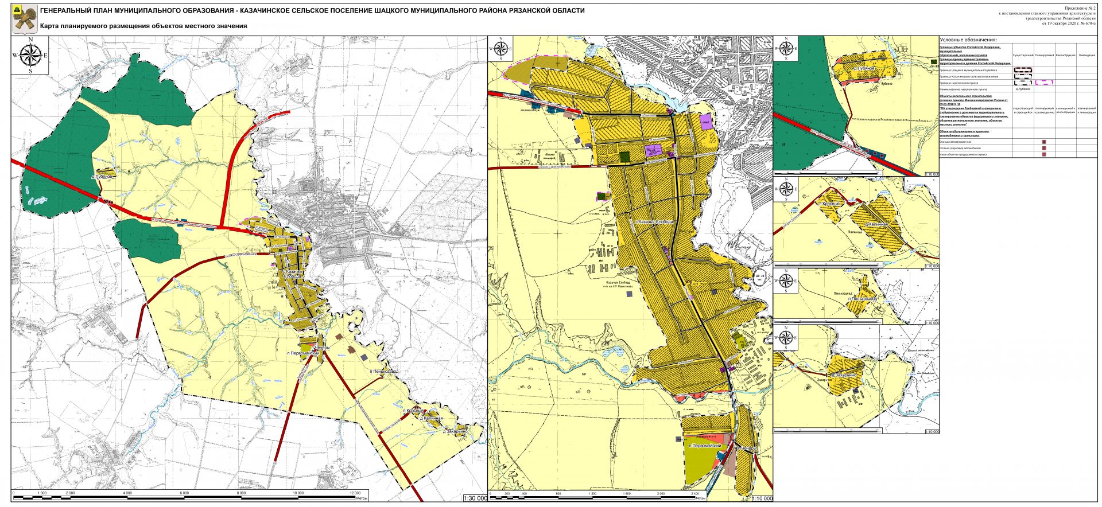Click the 'Условные обозначения' legend heading

(968, 40)
